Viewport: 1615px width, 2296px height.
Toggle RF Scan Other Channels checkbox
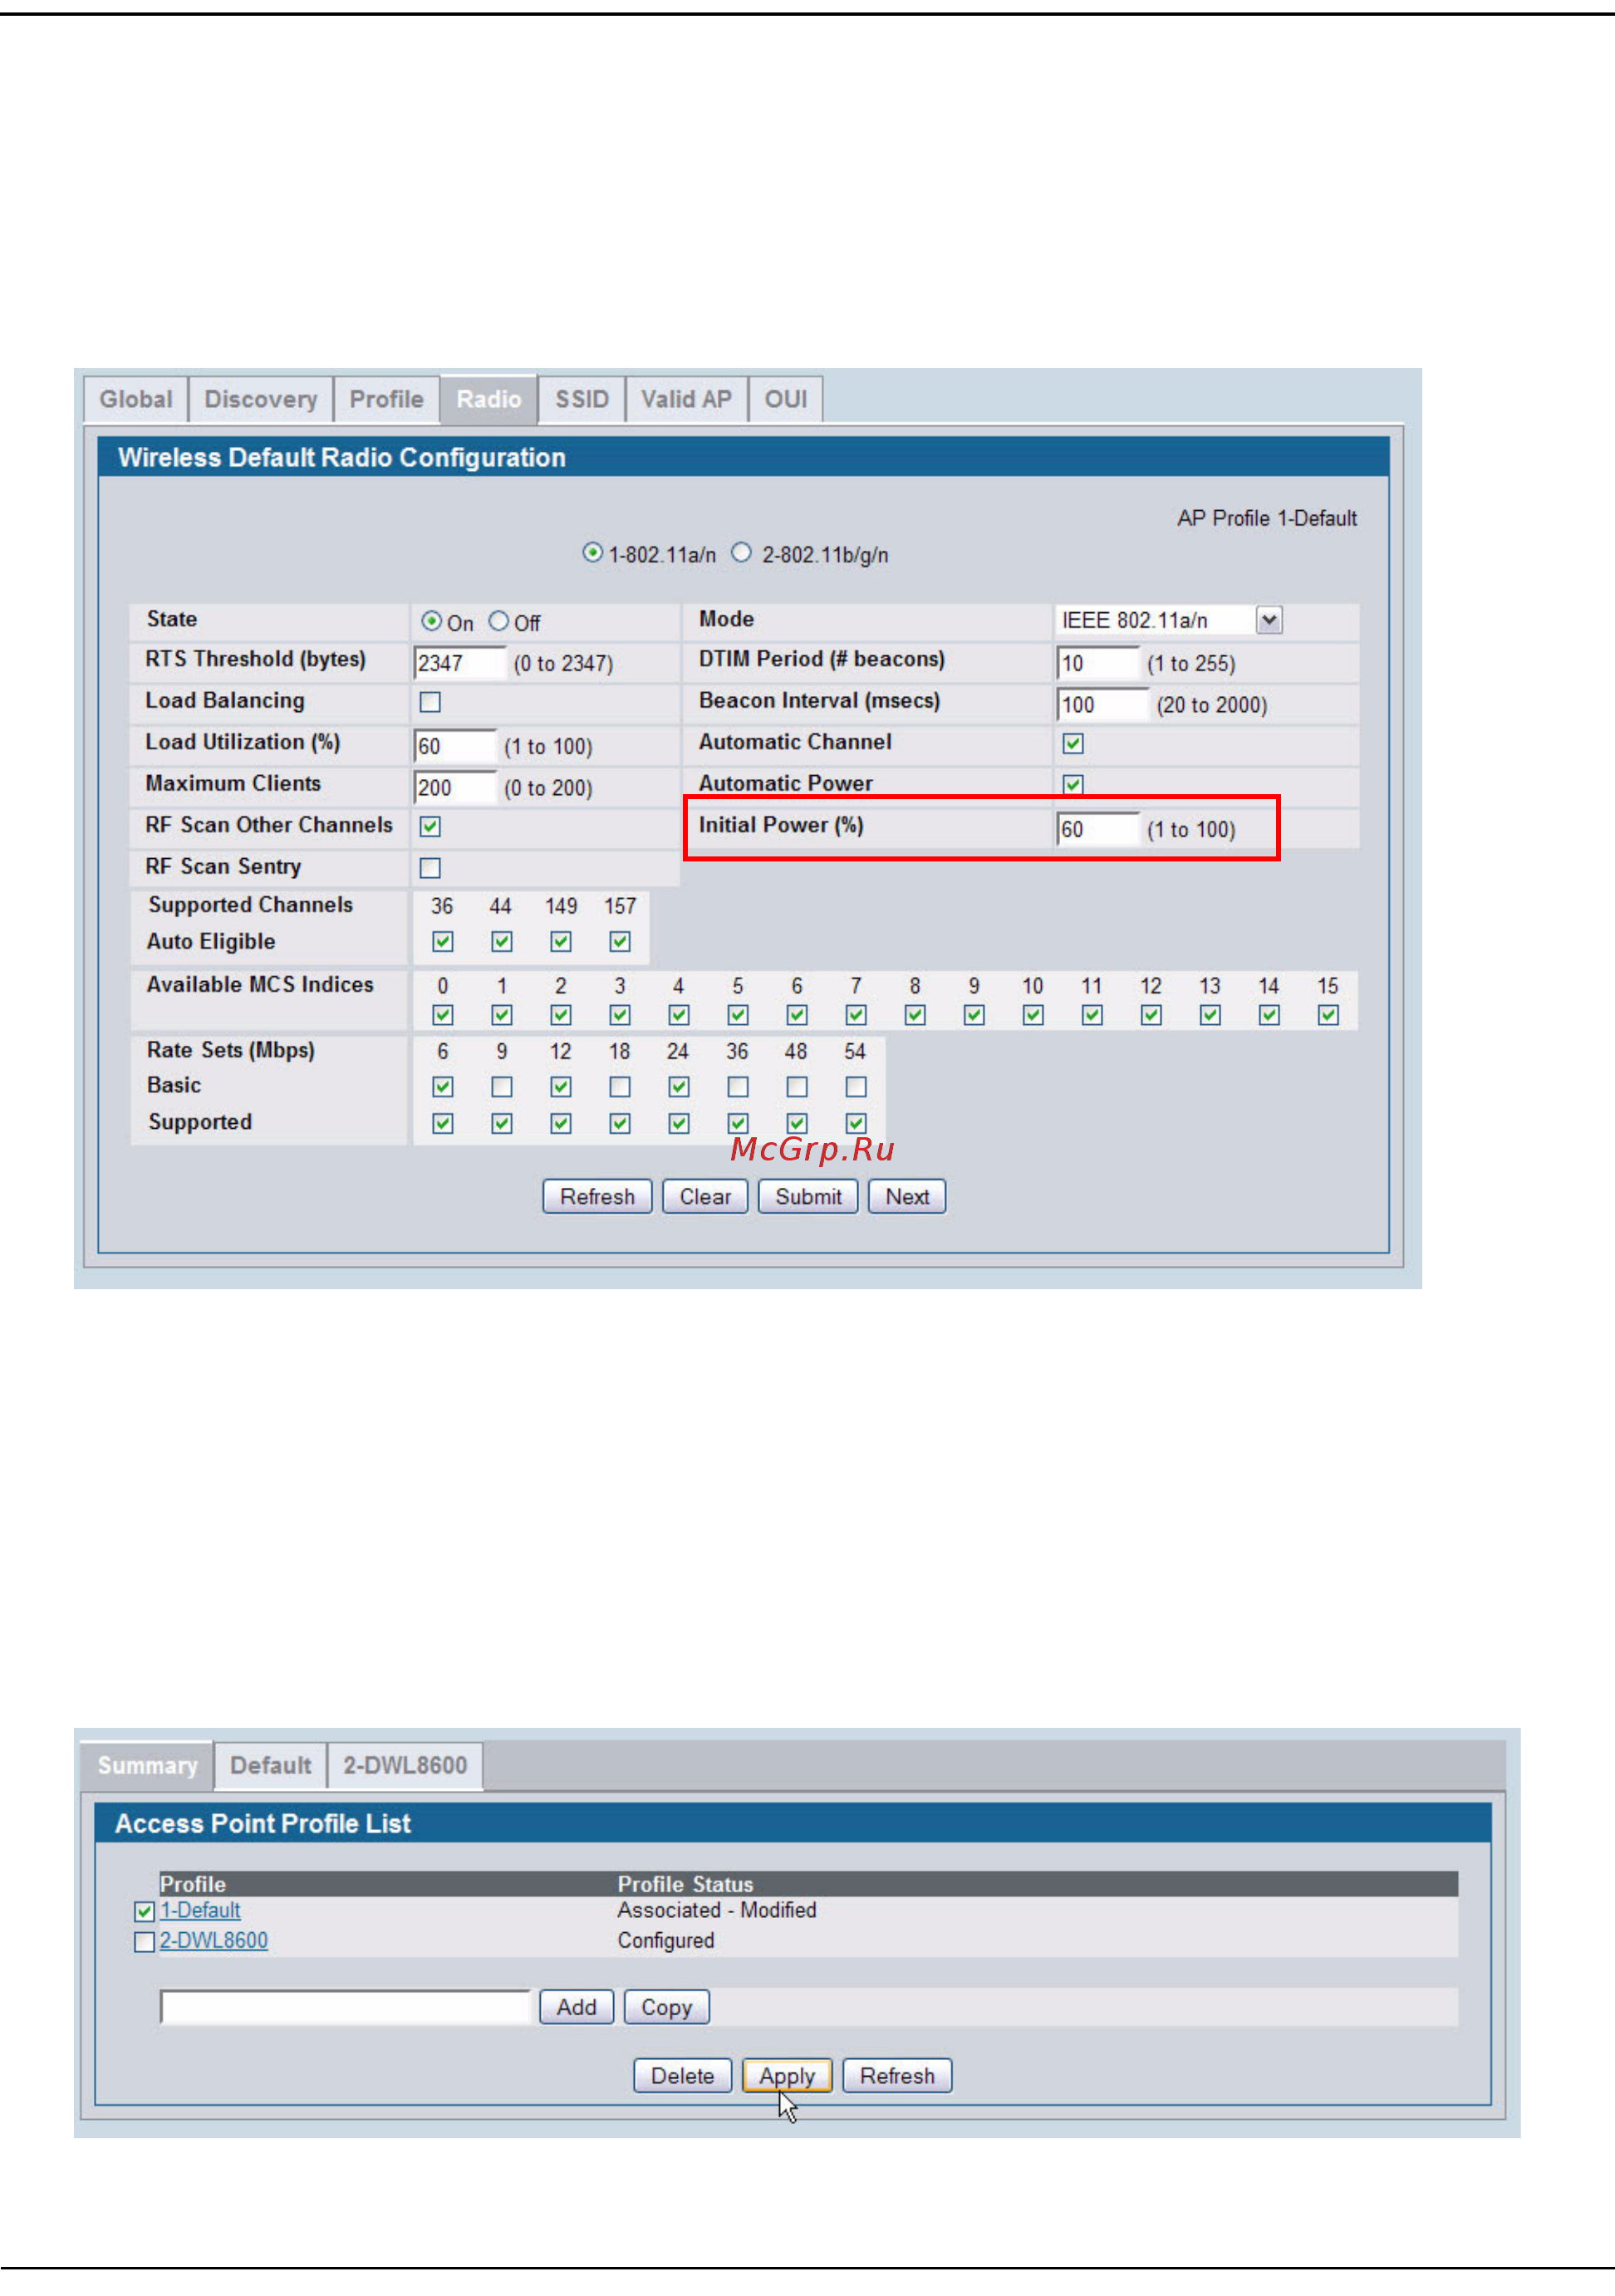click(430, 826)
